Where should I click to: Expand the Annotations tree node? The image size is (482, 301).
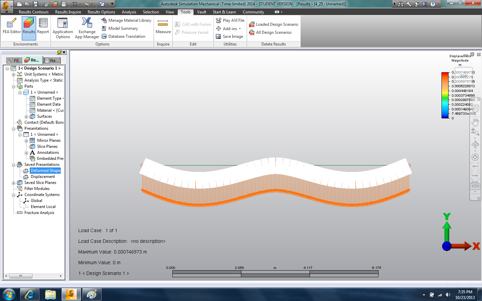coord(26,153)
